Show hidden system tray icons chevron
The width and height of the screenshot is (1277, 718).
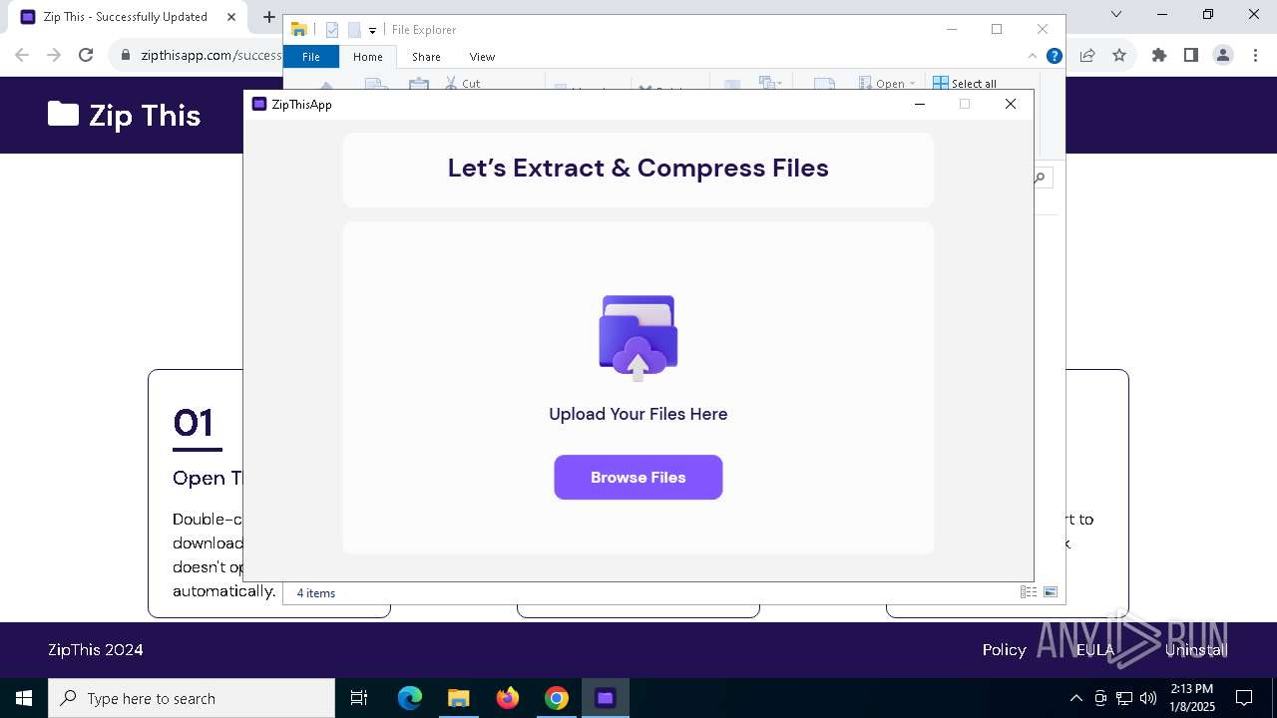coord(1075,698)
